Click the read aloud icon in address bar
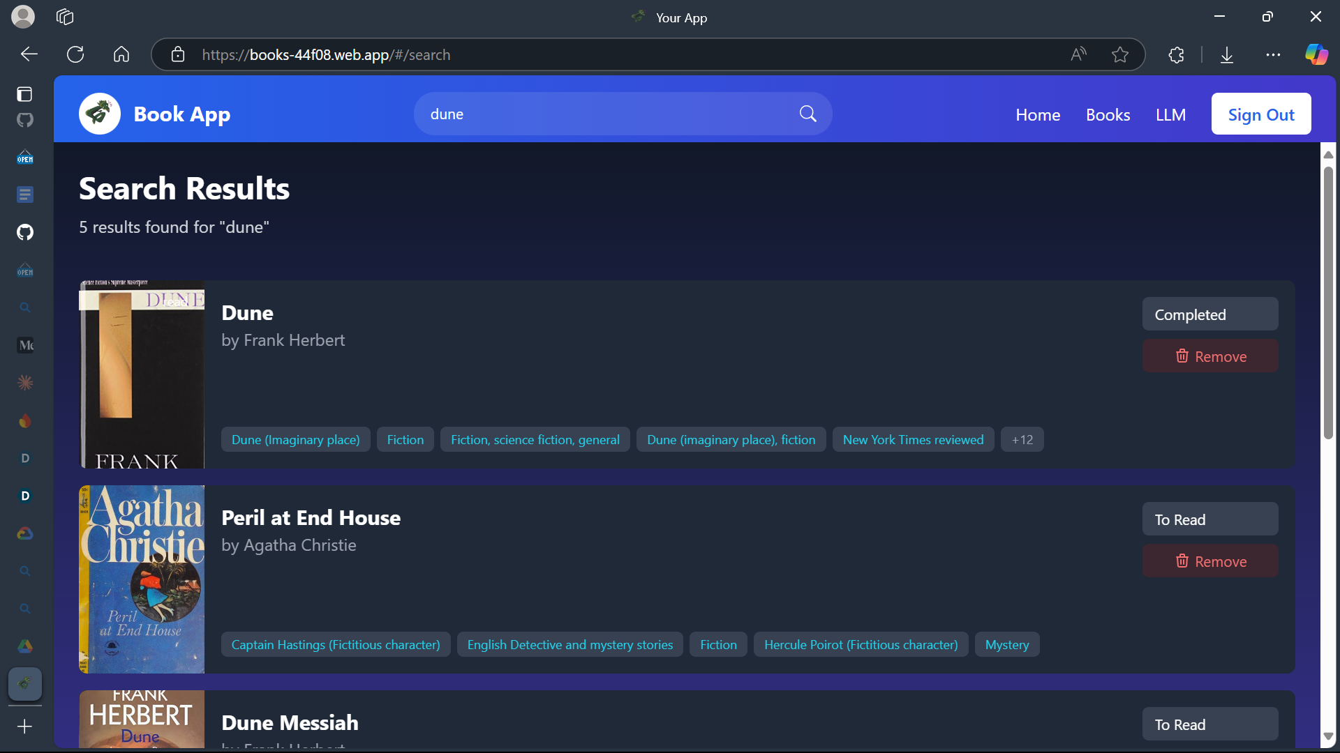The image size is (1340, 753). (x=1078, y=54)
